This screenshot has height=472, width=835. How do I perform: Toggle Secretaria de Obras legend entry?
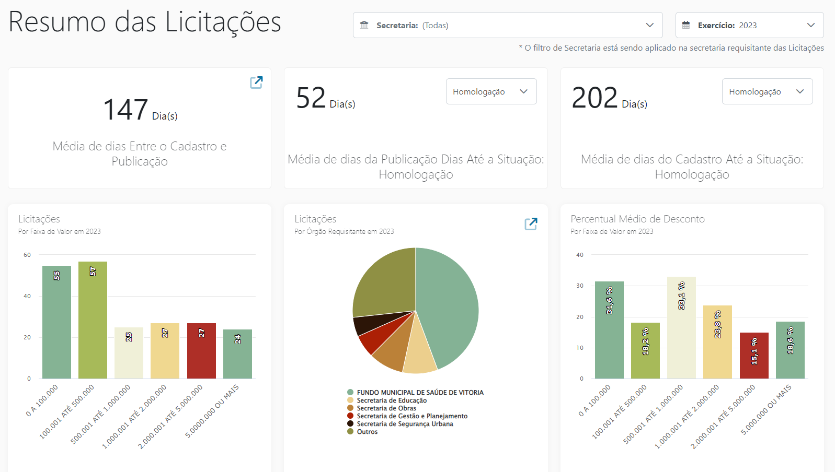coord(386,408)
